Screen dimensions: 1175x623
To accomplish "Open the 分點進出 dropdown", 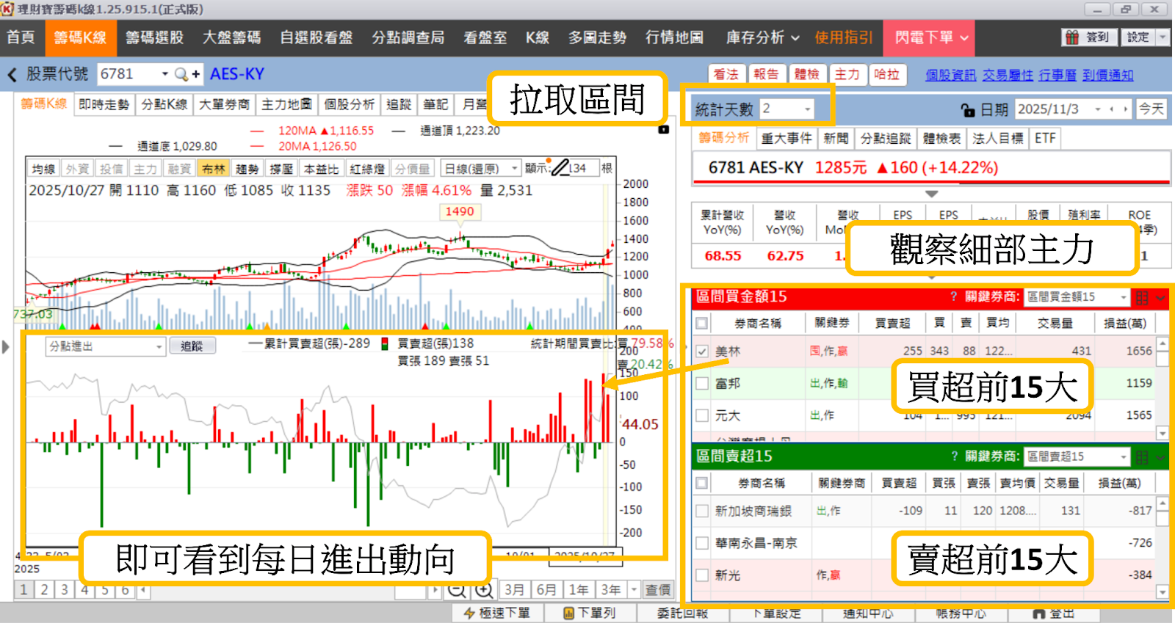I will pyautogui.click(x=159, y=346).
